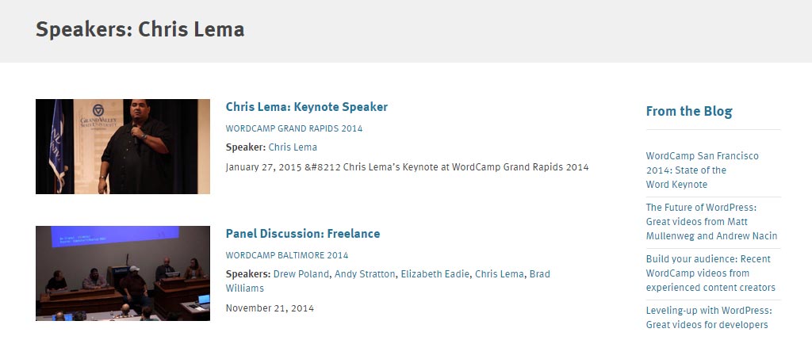Viewport: 812px width, 340px height.
Task: Select speaker Andy Stratton
Action: coord(365,274)
